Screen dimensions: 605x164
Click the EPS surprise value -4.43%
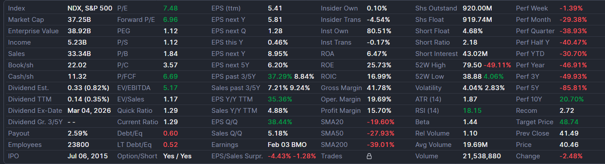click(x=279, y=156)
